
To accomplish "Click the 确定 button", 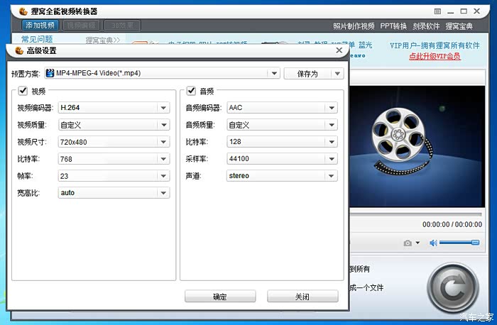I will coord(219,297).
